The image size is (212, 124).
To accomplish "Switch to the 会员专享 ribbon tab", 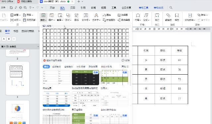I will point(126,8).
